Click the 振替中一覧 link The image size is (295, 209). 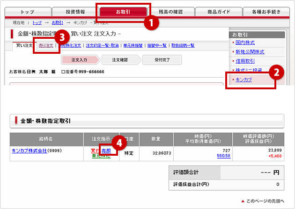click(x=157, y=45)
